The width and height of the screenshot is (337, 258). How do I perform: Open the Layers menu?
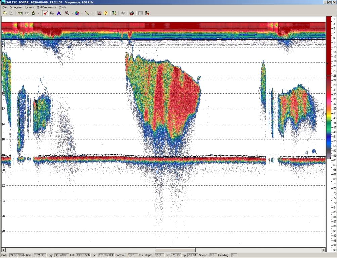point(30,7)
